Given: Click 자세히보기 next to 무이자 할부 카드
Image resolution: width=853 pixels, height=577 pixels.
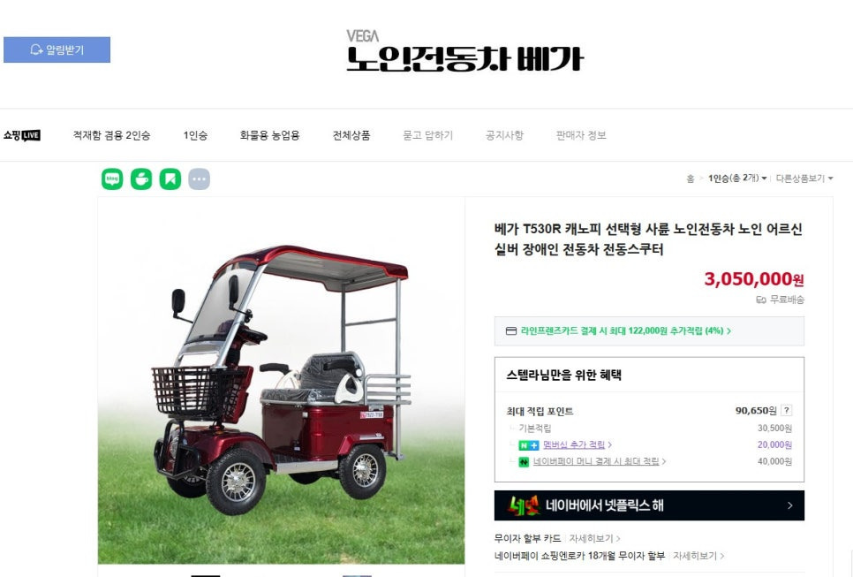Looking at the screenshot, I should (594, 538).
